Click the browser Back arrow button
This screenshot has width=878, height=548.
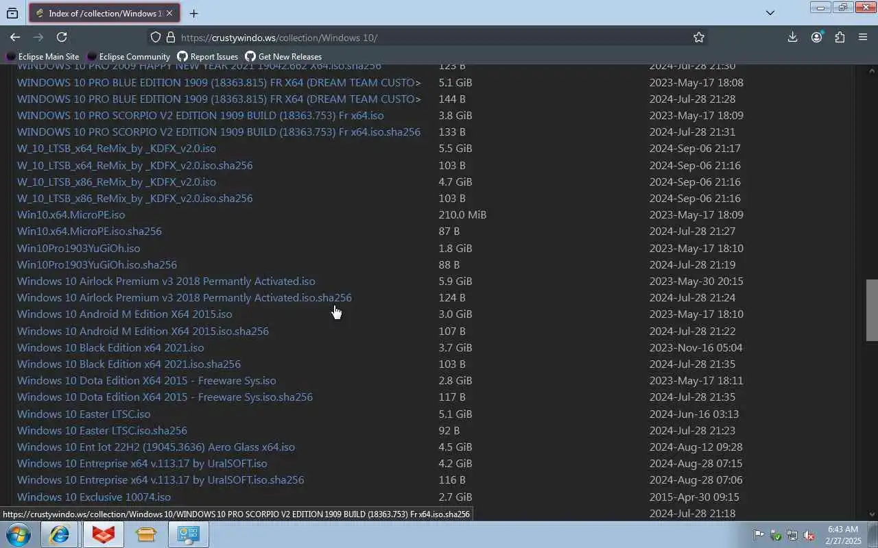coord(15,37)
